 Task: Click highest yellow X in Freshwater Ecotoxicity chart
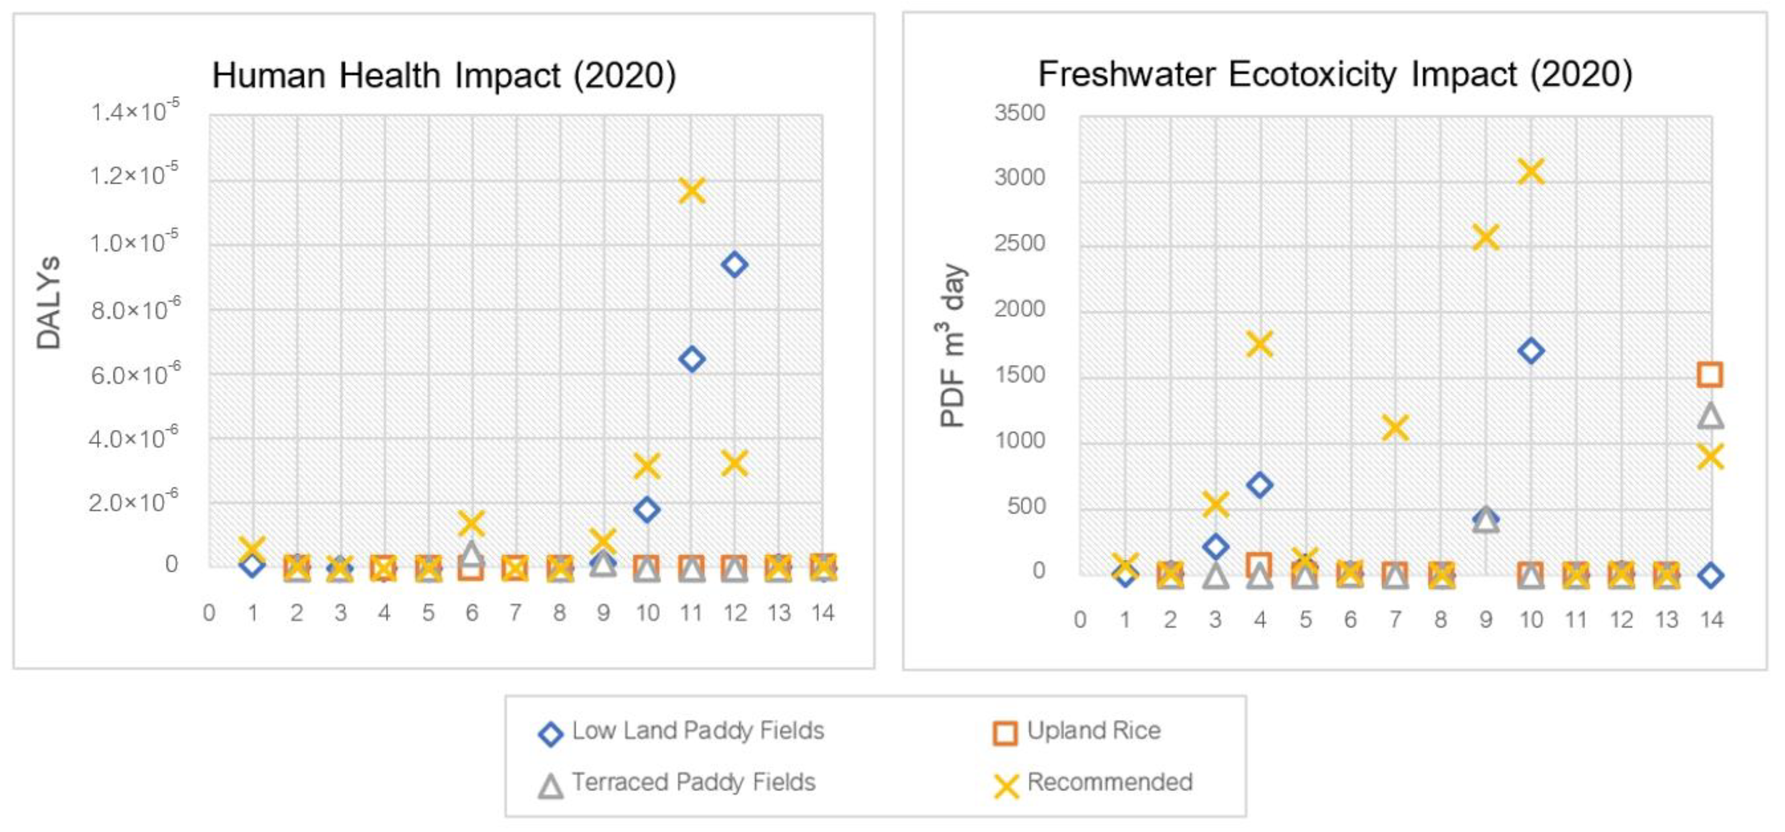click(1531, 171)
